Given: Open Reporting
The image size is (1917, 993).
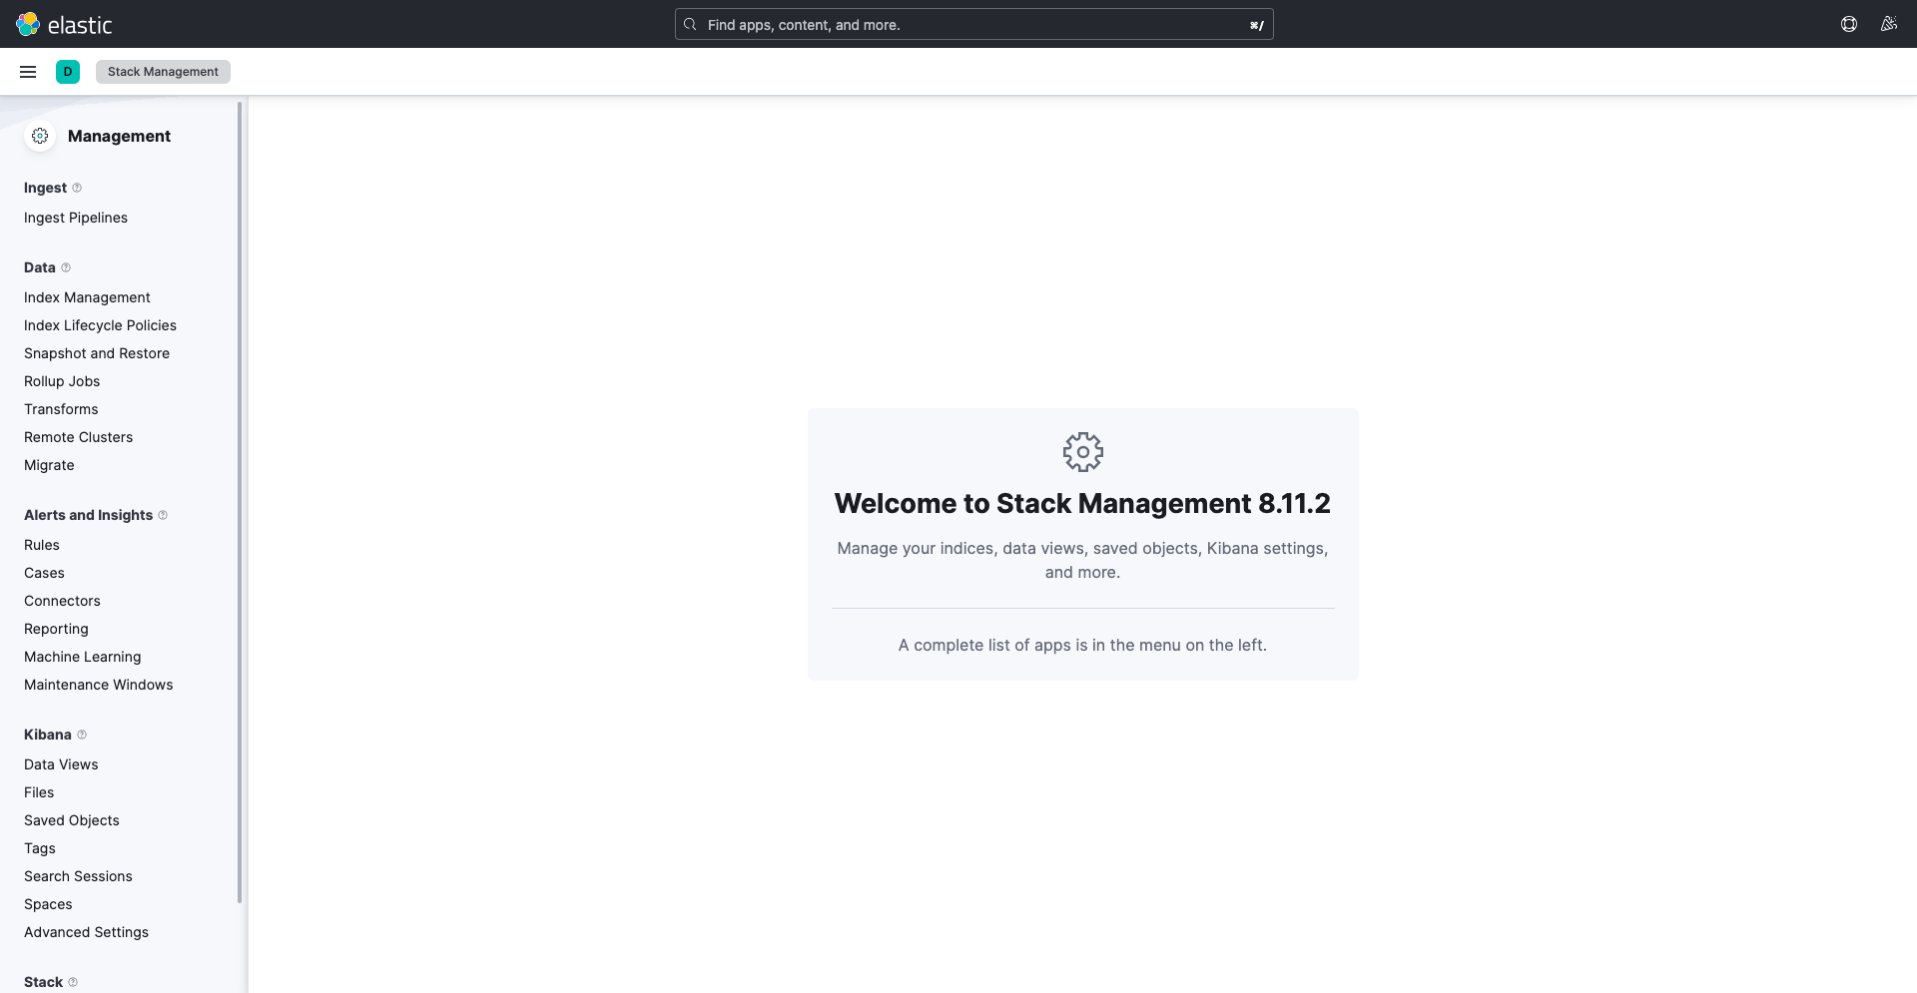Looking at the screenshot, I should tap(56, 629).
